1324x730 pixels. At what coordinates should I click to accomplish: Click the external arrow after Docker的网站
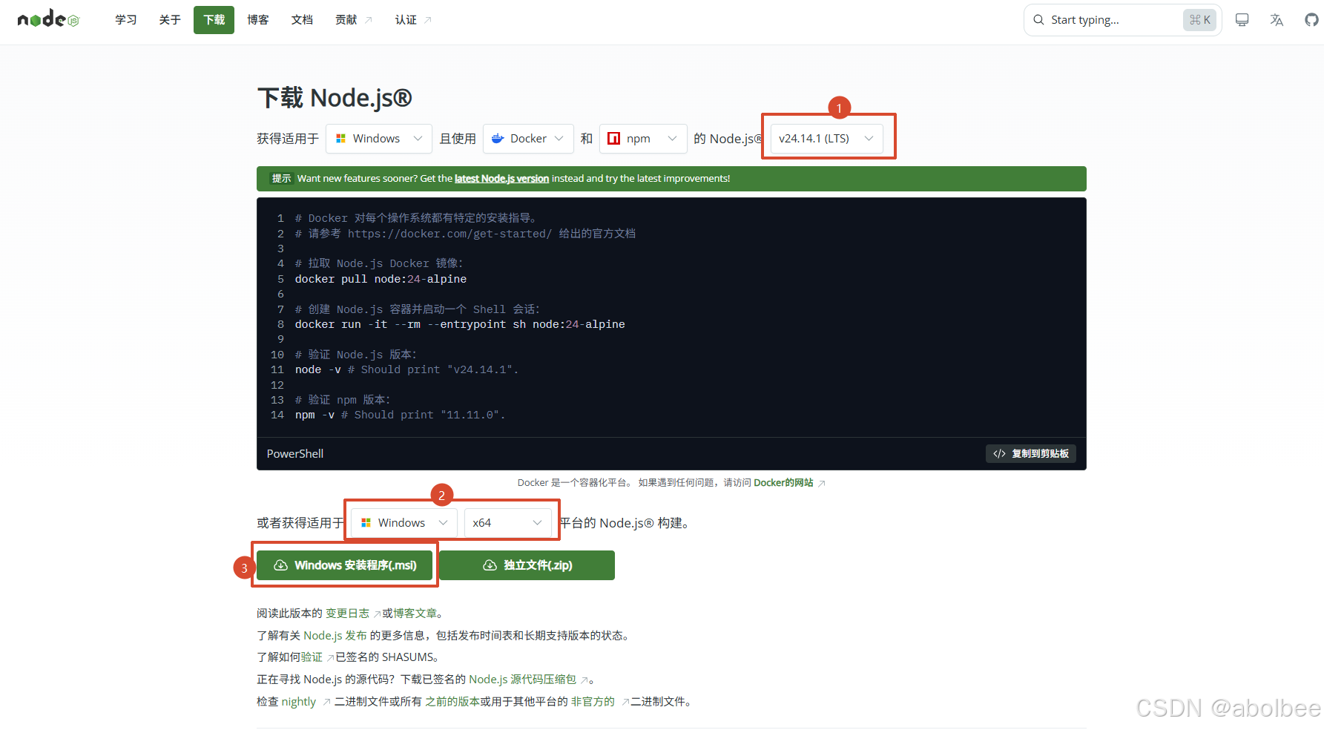point(821,484)
